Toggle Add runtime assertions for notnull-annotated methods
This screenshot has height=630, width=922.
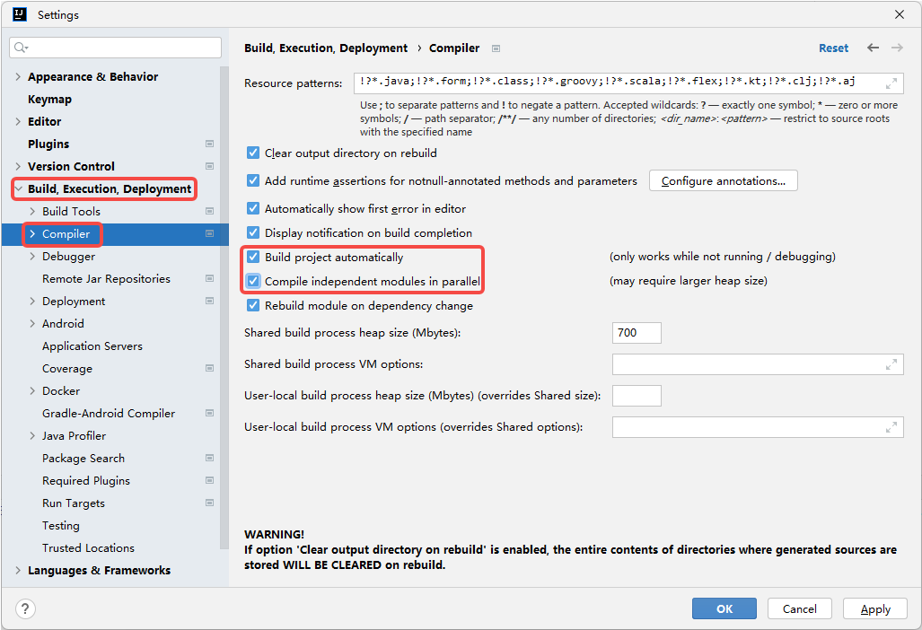[253, 180]
